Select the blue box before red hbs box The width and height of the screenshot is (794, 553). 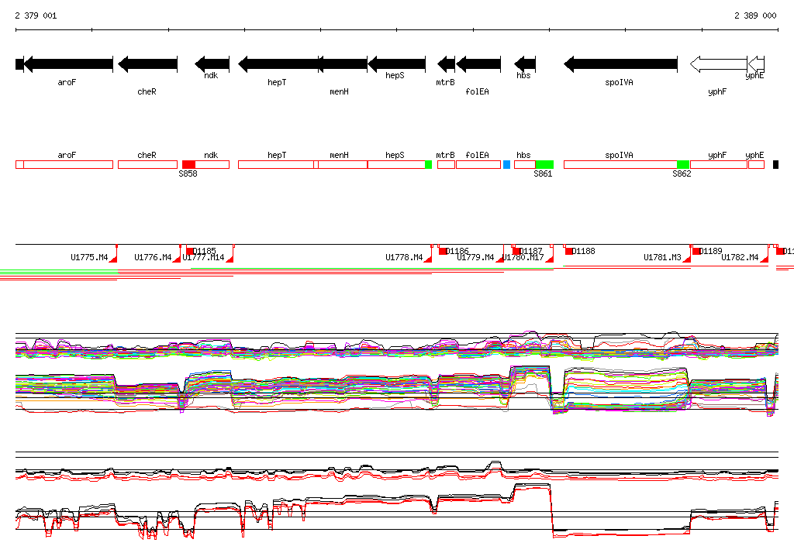tap(506, 164)
